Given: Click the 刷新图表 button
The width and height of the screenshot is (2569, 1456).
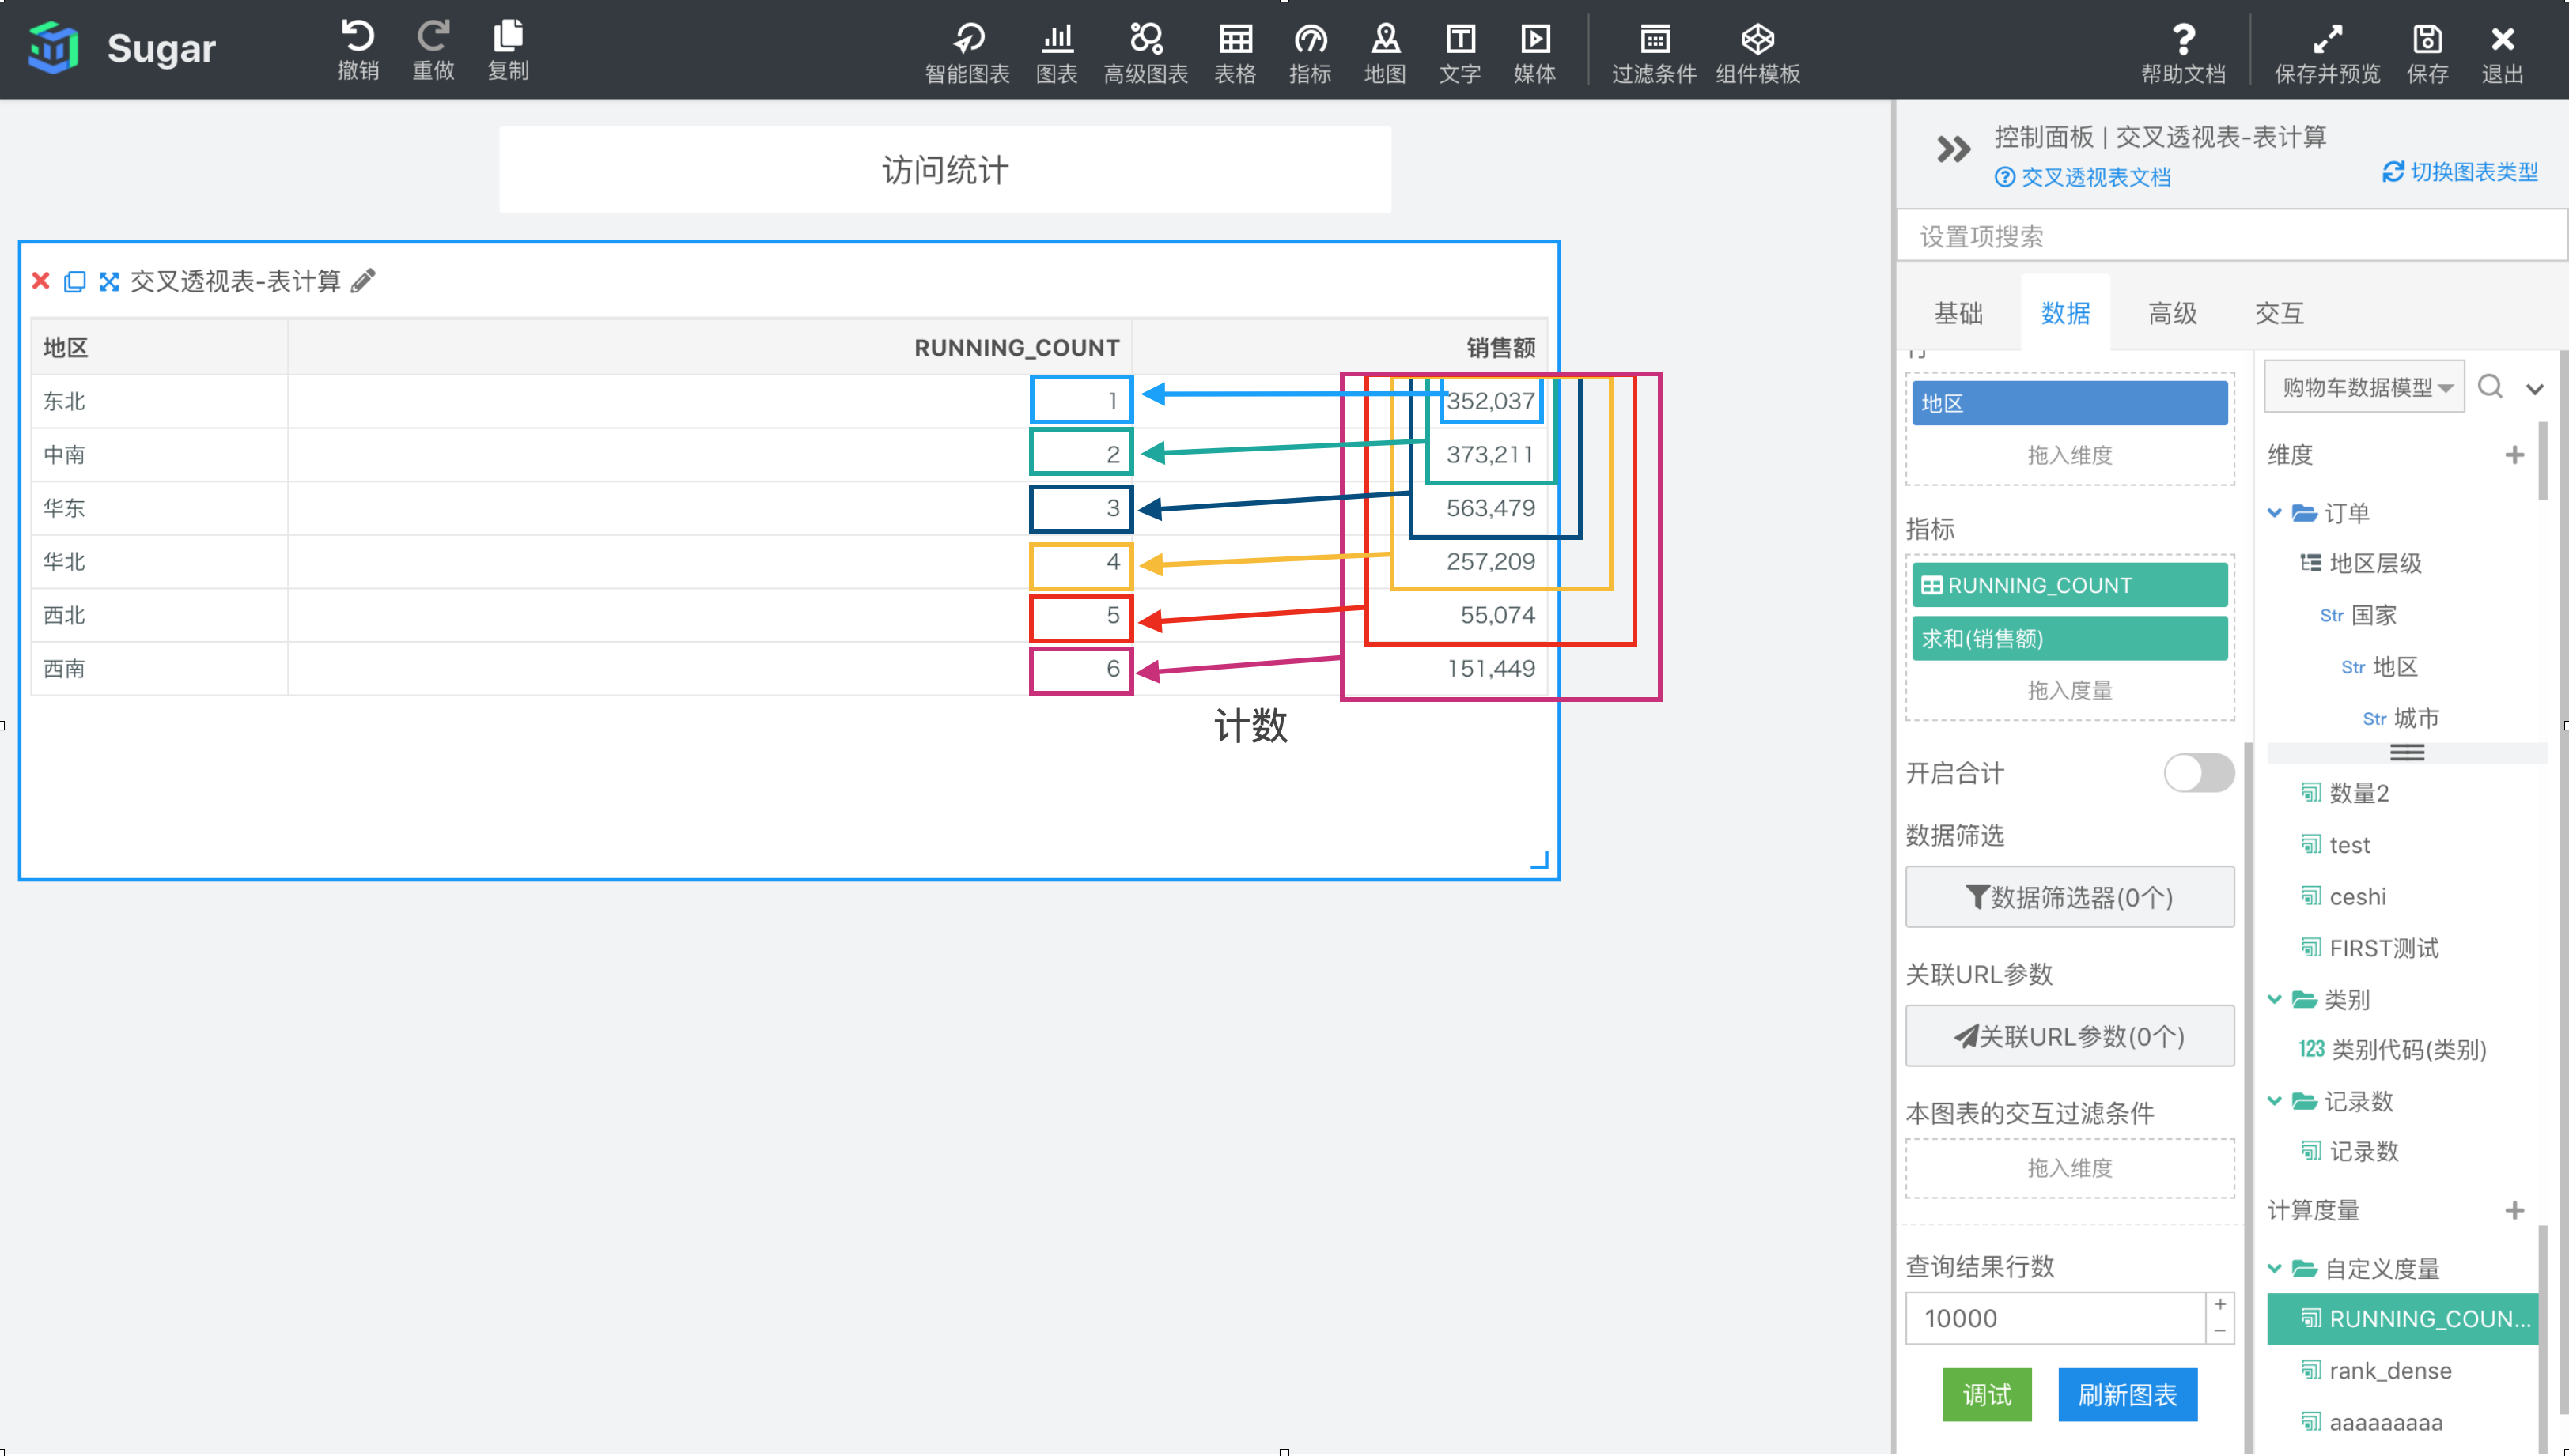Looking at the screenshot, I should click(2128, 1394).
